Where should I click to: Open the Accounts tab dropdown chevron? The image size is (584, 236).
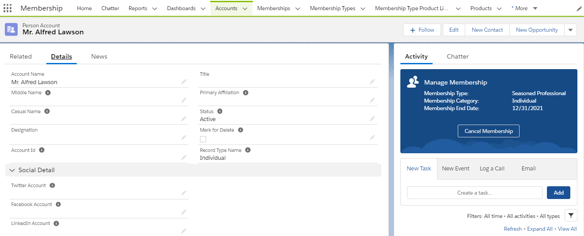click(x=245, y=8)
